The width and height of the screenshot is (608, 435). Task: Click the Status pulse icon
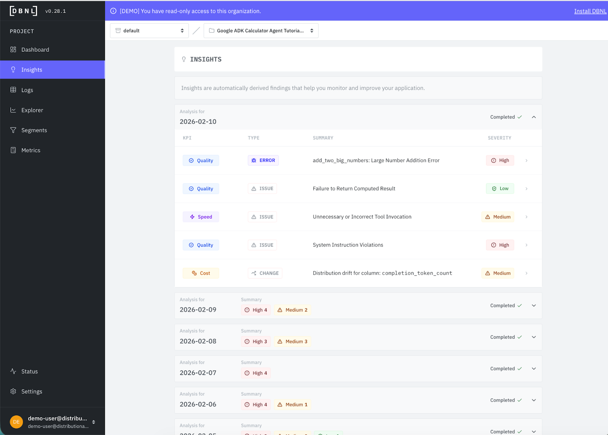[13, 371]
